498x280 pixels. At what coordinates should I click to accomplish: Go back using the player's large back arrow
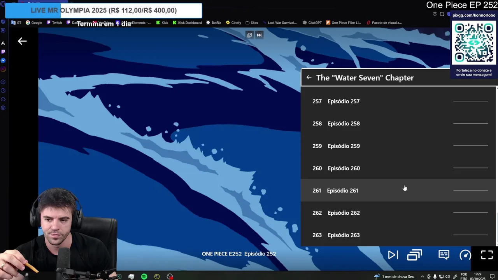(x=22, y=41)
